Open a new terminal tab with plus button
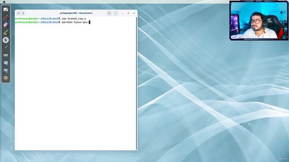Screen dimensions: 289x162 18,13
